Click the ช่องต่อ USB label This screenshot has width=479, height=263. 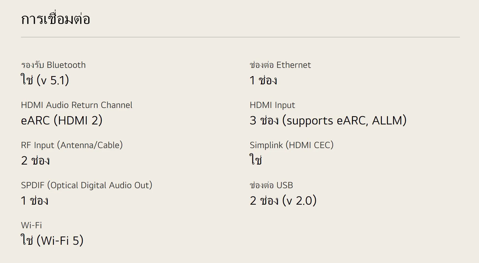click(271, 185)
